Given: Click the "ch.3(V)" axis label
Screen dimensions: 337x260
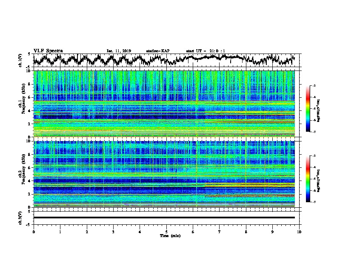Looking at the screenshot, I should 20,218.
